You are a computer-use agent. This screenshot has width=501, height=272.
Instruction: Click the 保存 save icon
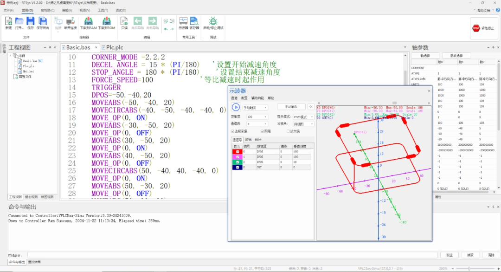pyautogui.click(x=30, y=21)
